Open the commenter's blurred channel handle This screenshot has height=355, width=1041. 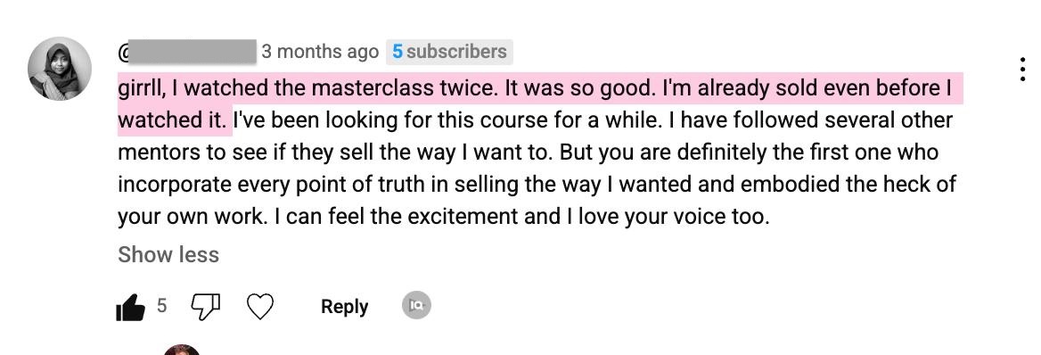tap(192, 52)
